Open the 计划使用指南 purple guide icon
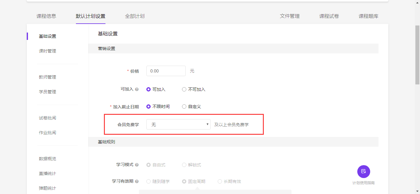 coord(363,172)
